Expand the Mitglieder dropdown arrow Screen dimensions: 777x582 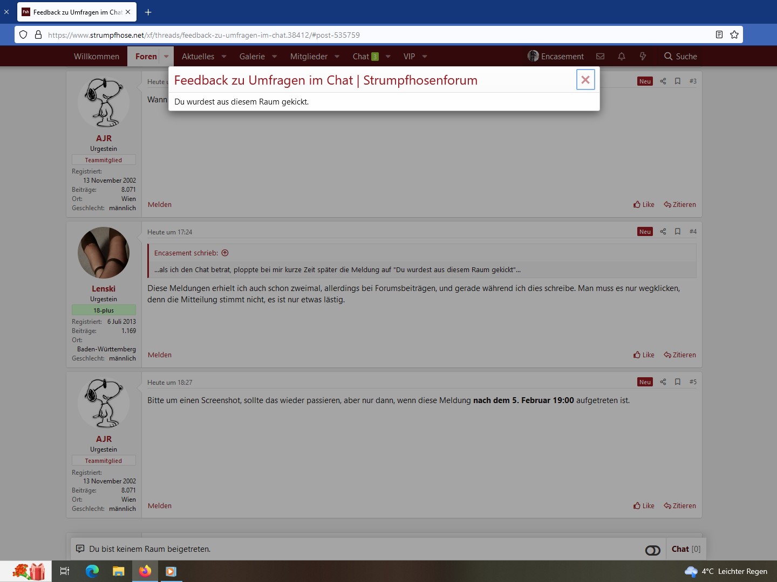click(x=337, y=57)
